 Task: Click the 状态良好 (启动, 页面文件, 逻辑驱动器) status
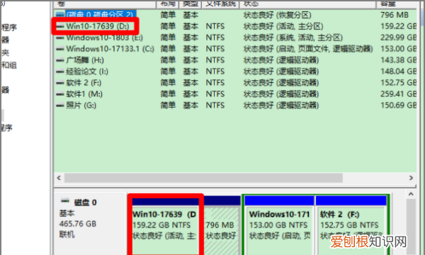(x=308, y=49)
